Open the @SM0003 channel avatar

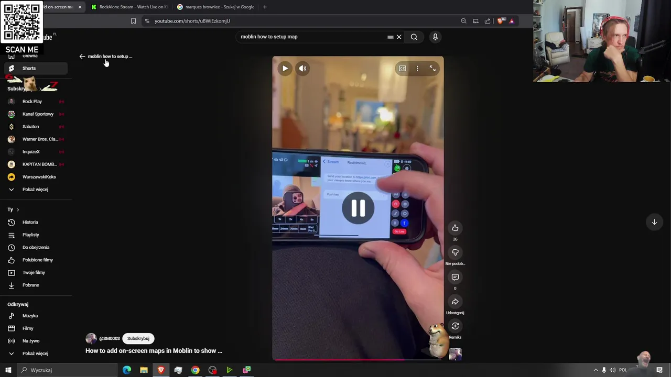[x=91, y=338]
